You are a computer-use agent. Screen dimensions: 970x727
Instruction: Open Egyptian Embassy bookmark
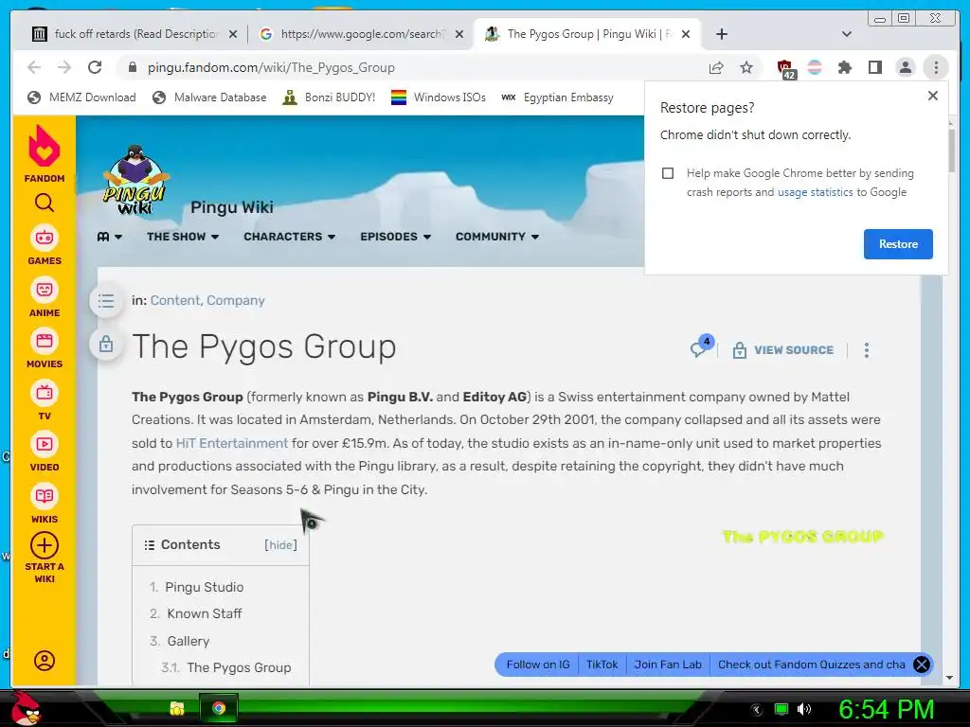(x=557, y=98)
